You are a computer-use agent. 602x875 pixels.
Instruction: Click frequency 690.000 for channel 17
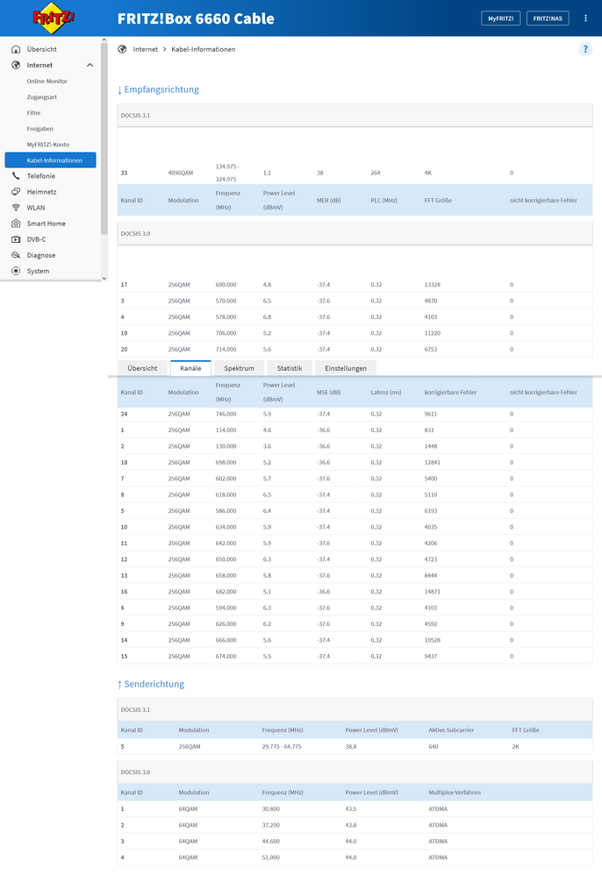click(x=226, y=285)
